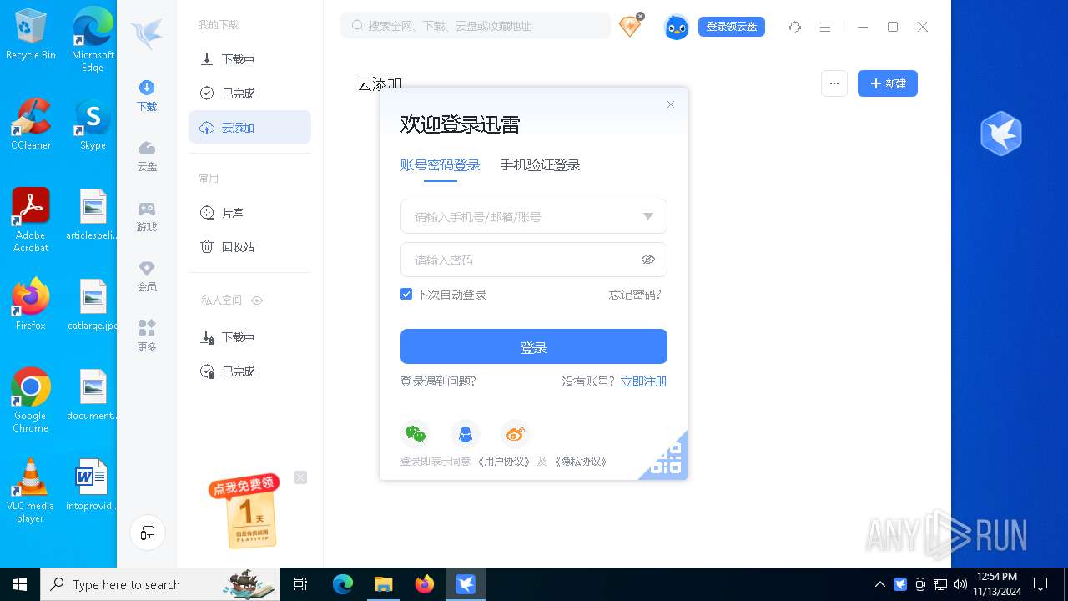Focus the phone/email/account input field
The height and width of the screenshot is (601, 1068).
click(534, 216)
